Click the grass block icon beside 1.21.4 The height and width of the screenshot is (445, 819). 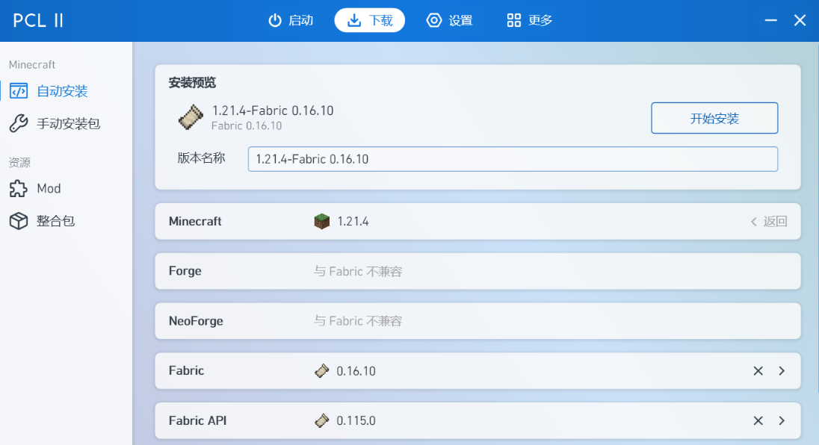coord(322,221)
